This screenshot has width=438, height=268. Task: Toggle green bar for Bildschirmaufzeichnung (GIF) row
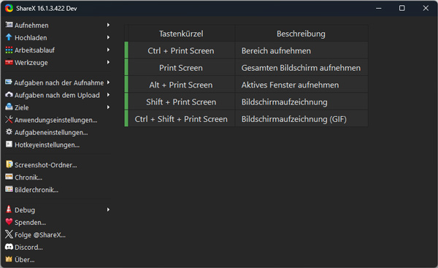pos(126,118)
